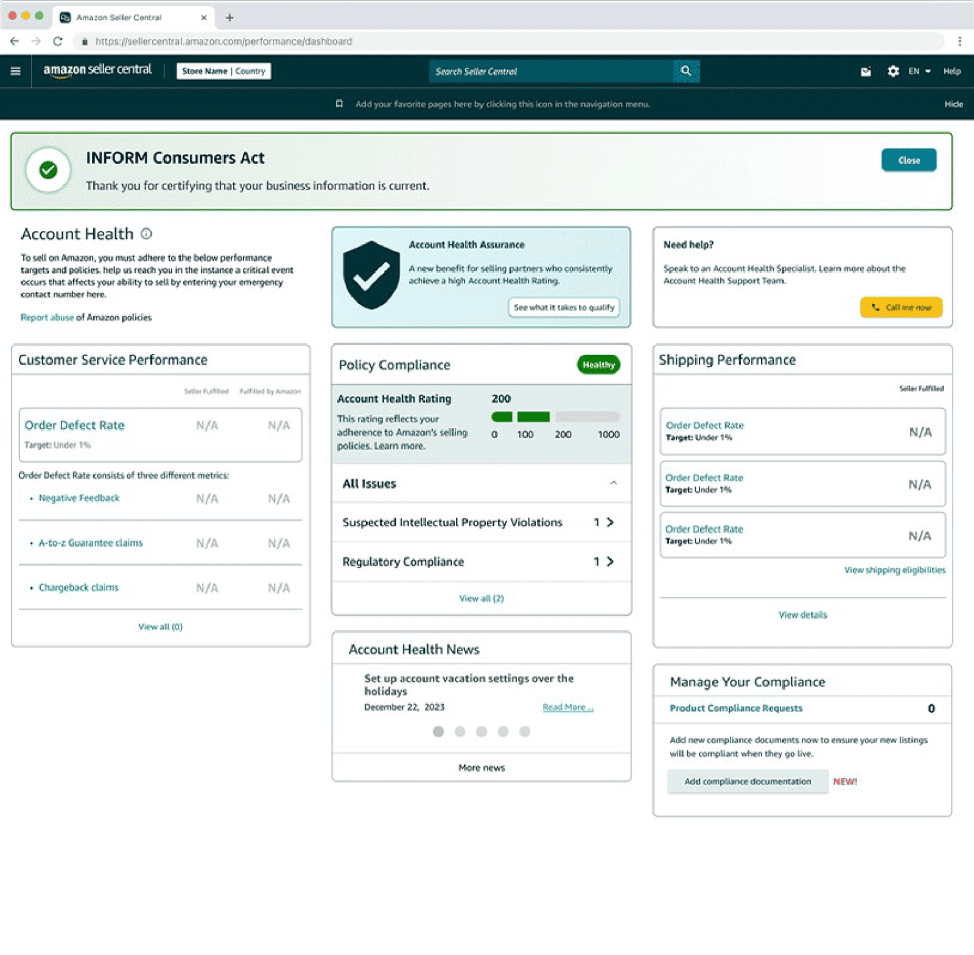
Task: Click View all (2) policy issues
Action: pyautogui.click(x=482, y=598)
